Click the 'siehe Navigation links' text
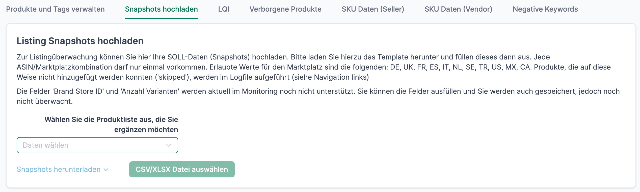Screen dimensions: 640x192 [330, 77]
